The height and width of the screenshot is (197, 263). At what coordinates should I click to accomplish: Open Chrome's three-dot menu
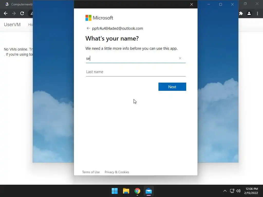pos(257,13)
